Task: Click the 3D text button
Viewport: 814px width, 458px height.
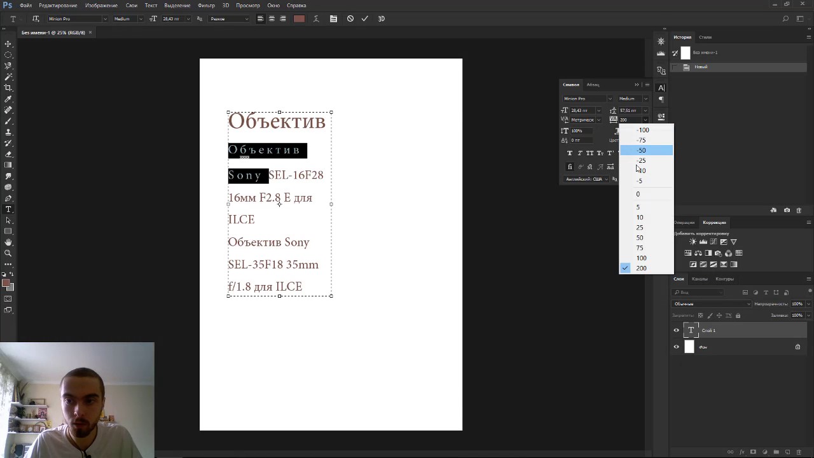Action: click(x=382, y=18)
